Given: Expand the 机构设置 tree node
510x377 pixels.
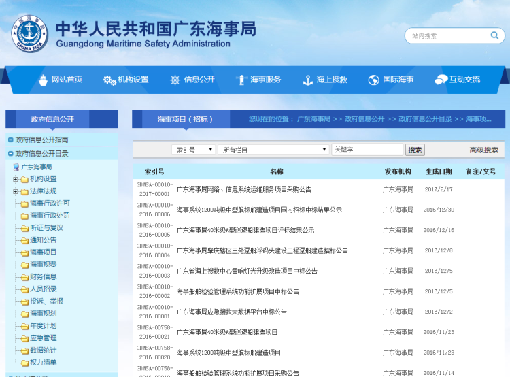Looking at the screenshot, I should tap(16, 179).
